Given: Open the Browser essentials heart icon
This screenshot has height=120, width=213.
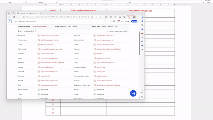Looking at the screenshot, I should (x=124, y=17).
